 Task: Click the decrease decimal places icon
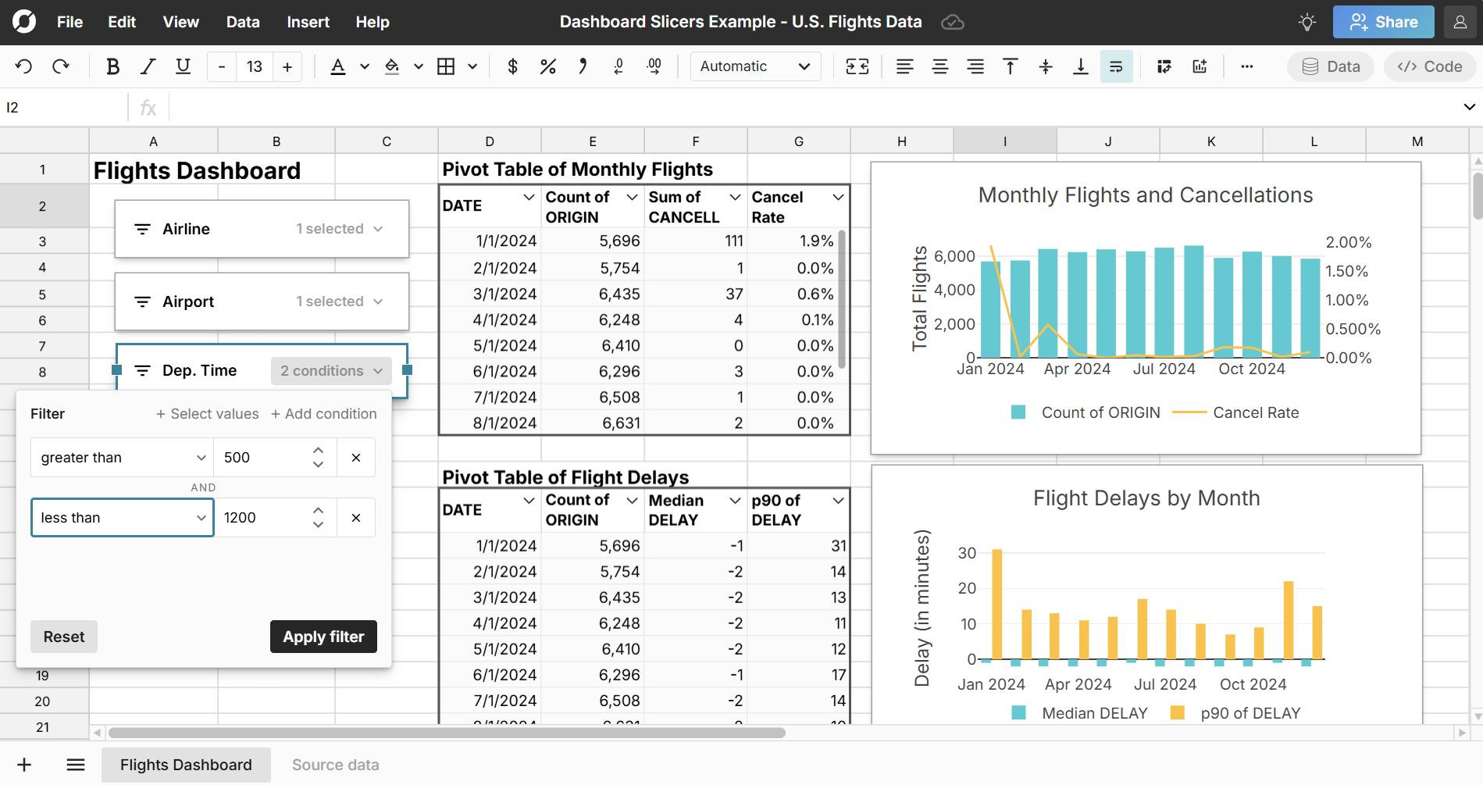tap(618, 66)
